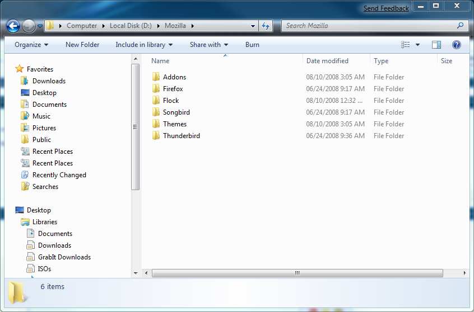
Task: Maximize the Explorer window
Action: point(435,6)
